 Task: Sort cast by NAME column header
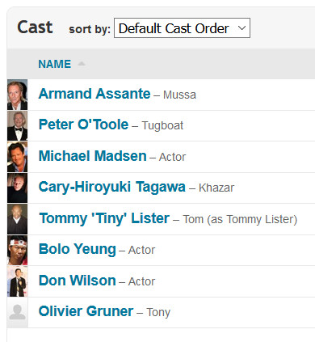click(x=55, y=64)
